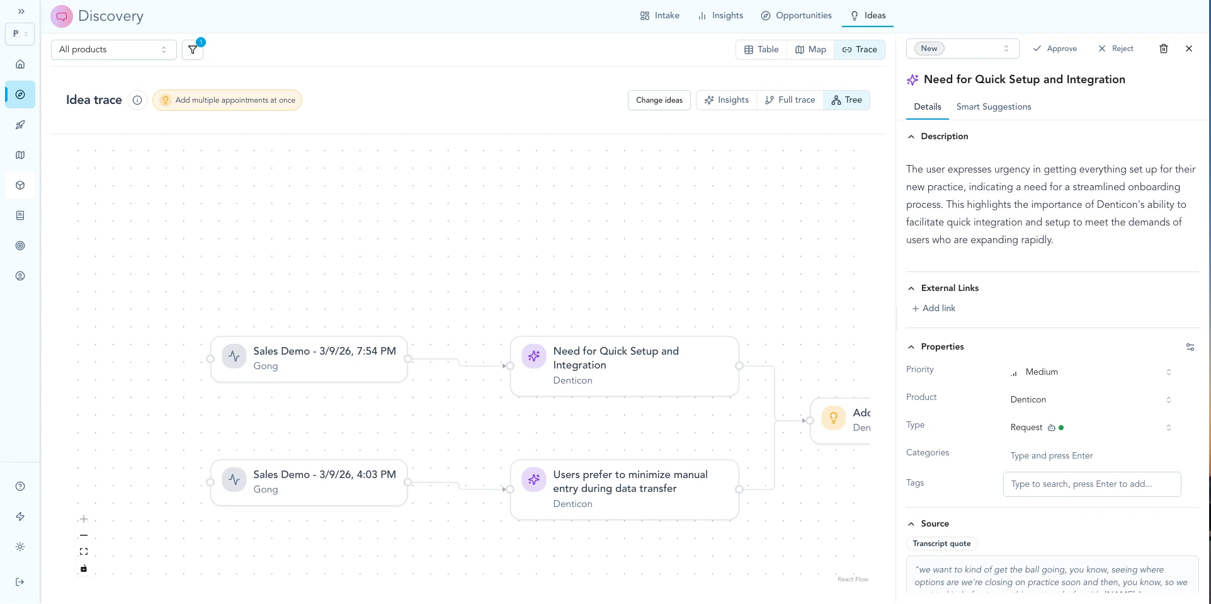Collapse the External Links section

click(911, 288)
